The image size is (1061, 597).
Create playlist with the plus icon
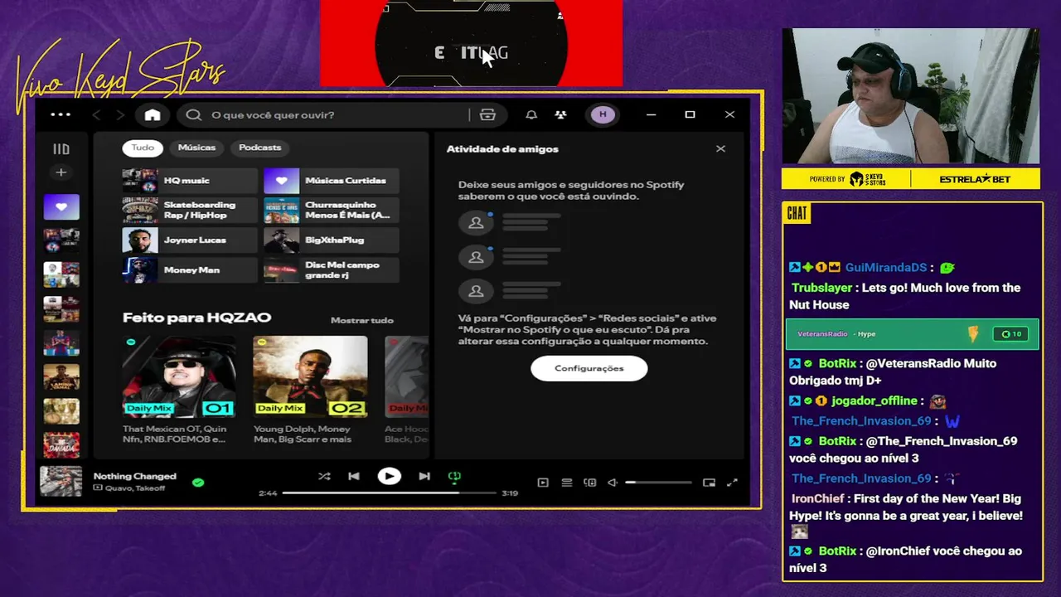[x=61, y=172]
